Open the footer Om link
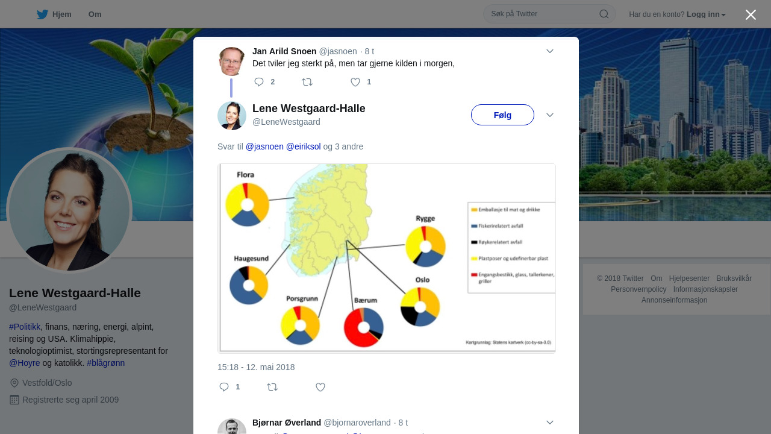 tap(657, 278)
